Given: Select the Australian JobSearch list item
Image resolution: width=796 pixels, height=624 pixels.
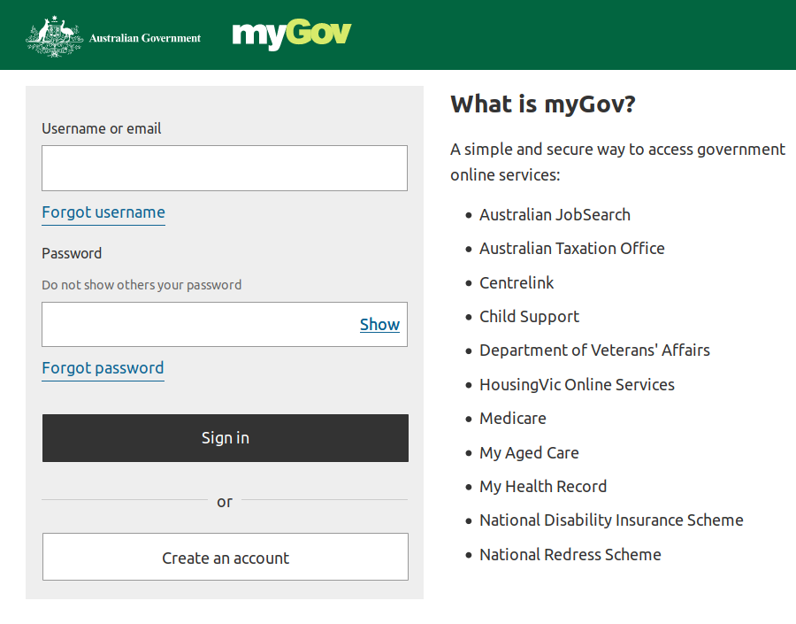Looking at the screenshot, I should [555, 214].
